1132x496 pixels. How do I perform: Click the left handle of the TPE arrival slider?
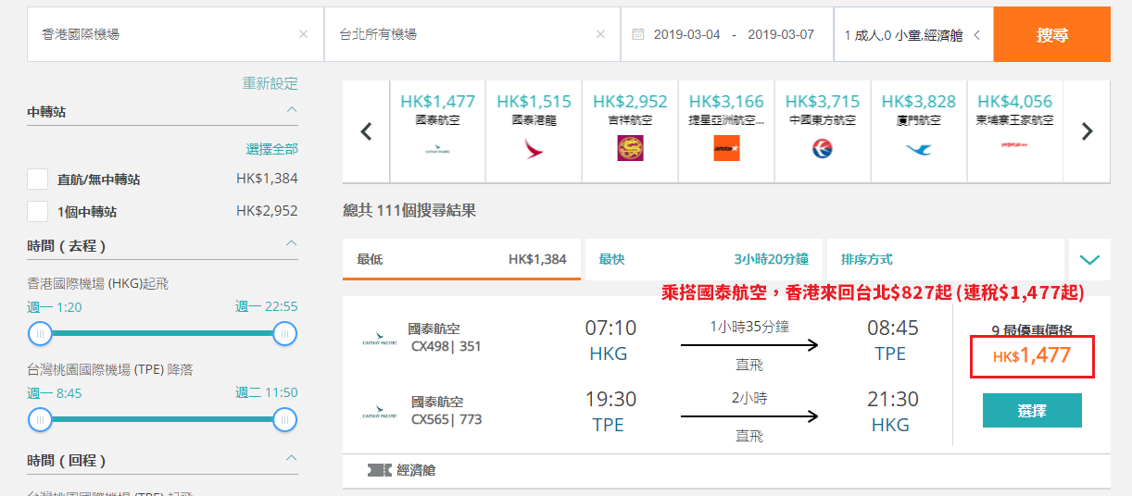40,420
